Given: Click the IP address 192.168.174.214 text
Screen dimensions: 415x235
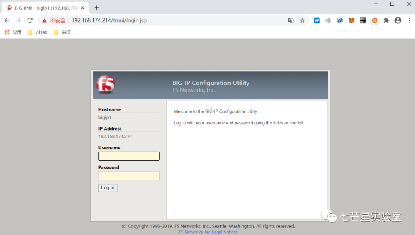Looking at the screenshot, I should 115,136.
